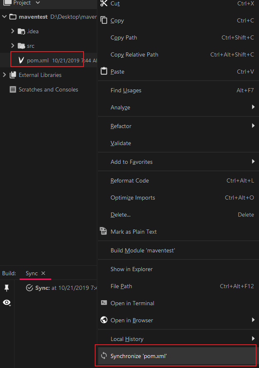Click the scissors Cut icon

104,3
